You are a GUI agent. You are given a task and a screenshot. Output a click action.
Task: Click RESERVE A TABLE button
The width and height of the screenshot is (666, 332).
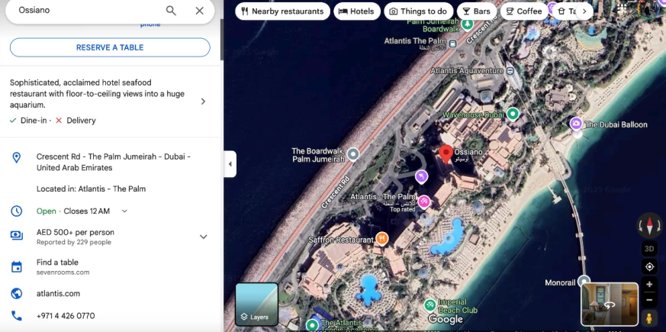coord(110,47)
